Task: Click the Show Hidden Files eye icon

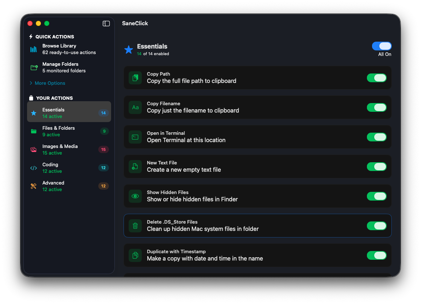Action: [135, 196]
